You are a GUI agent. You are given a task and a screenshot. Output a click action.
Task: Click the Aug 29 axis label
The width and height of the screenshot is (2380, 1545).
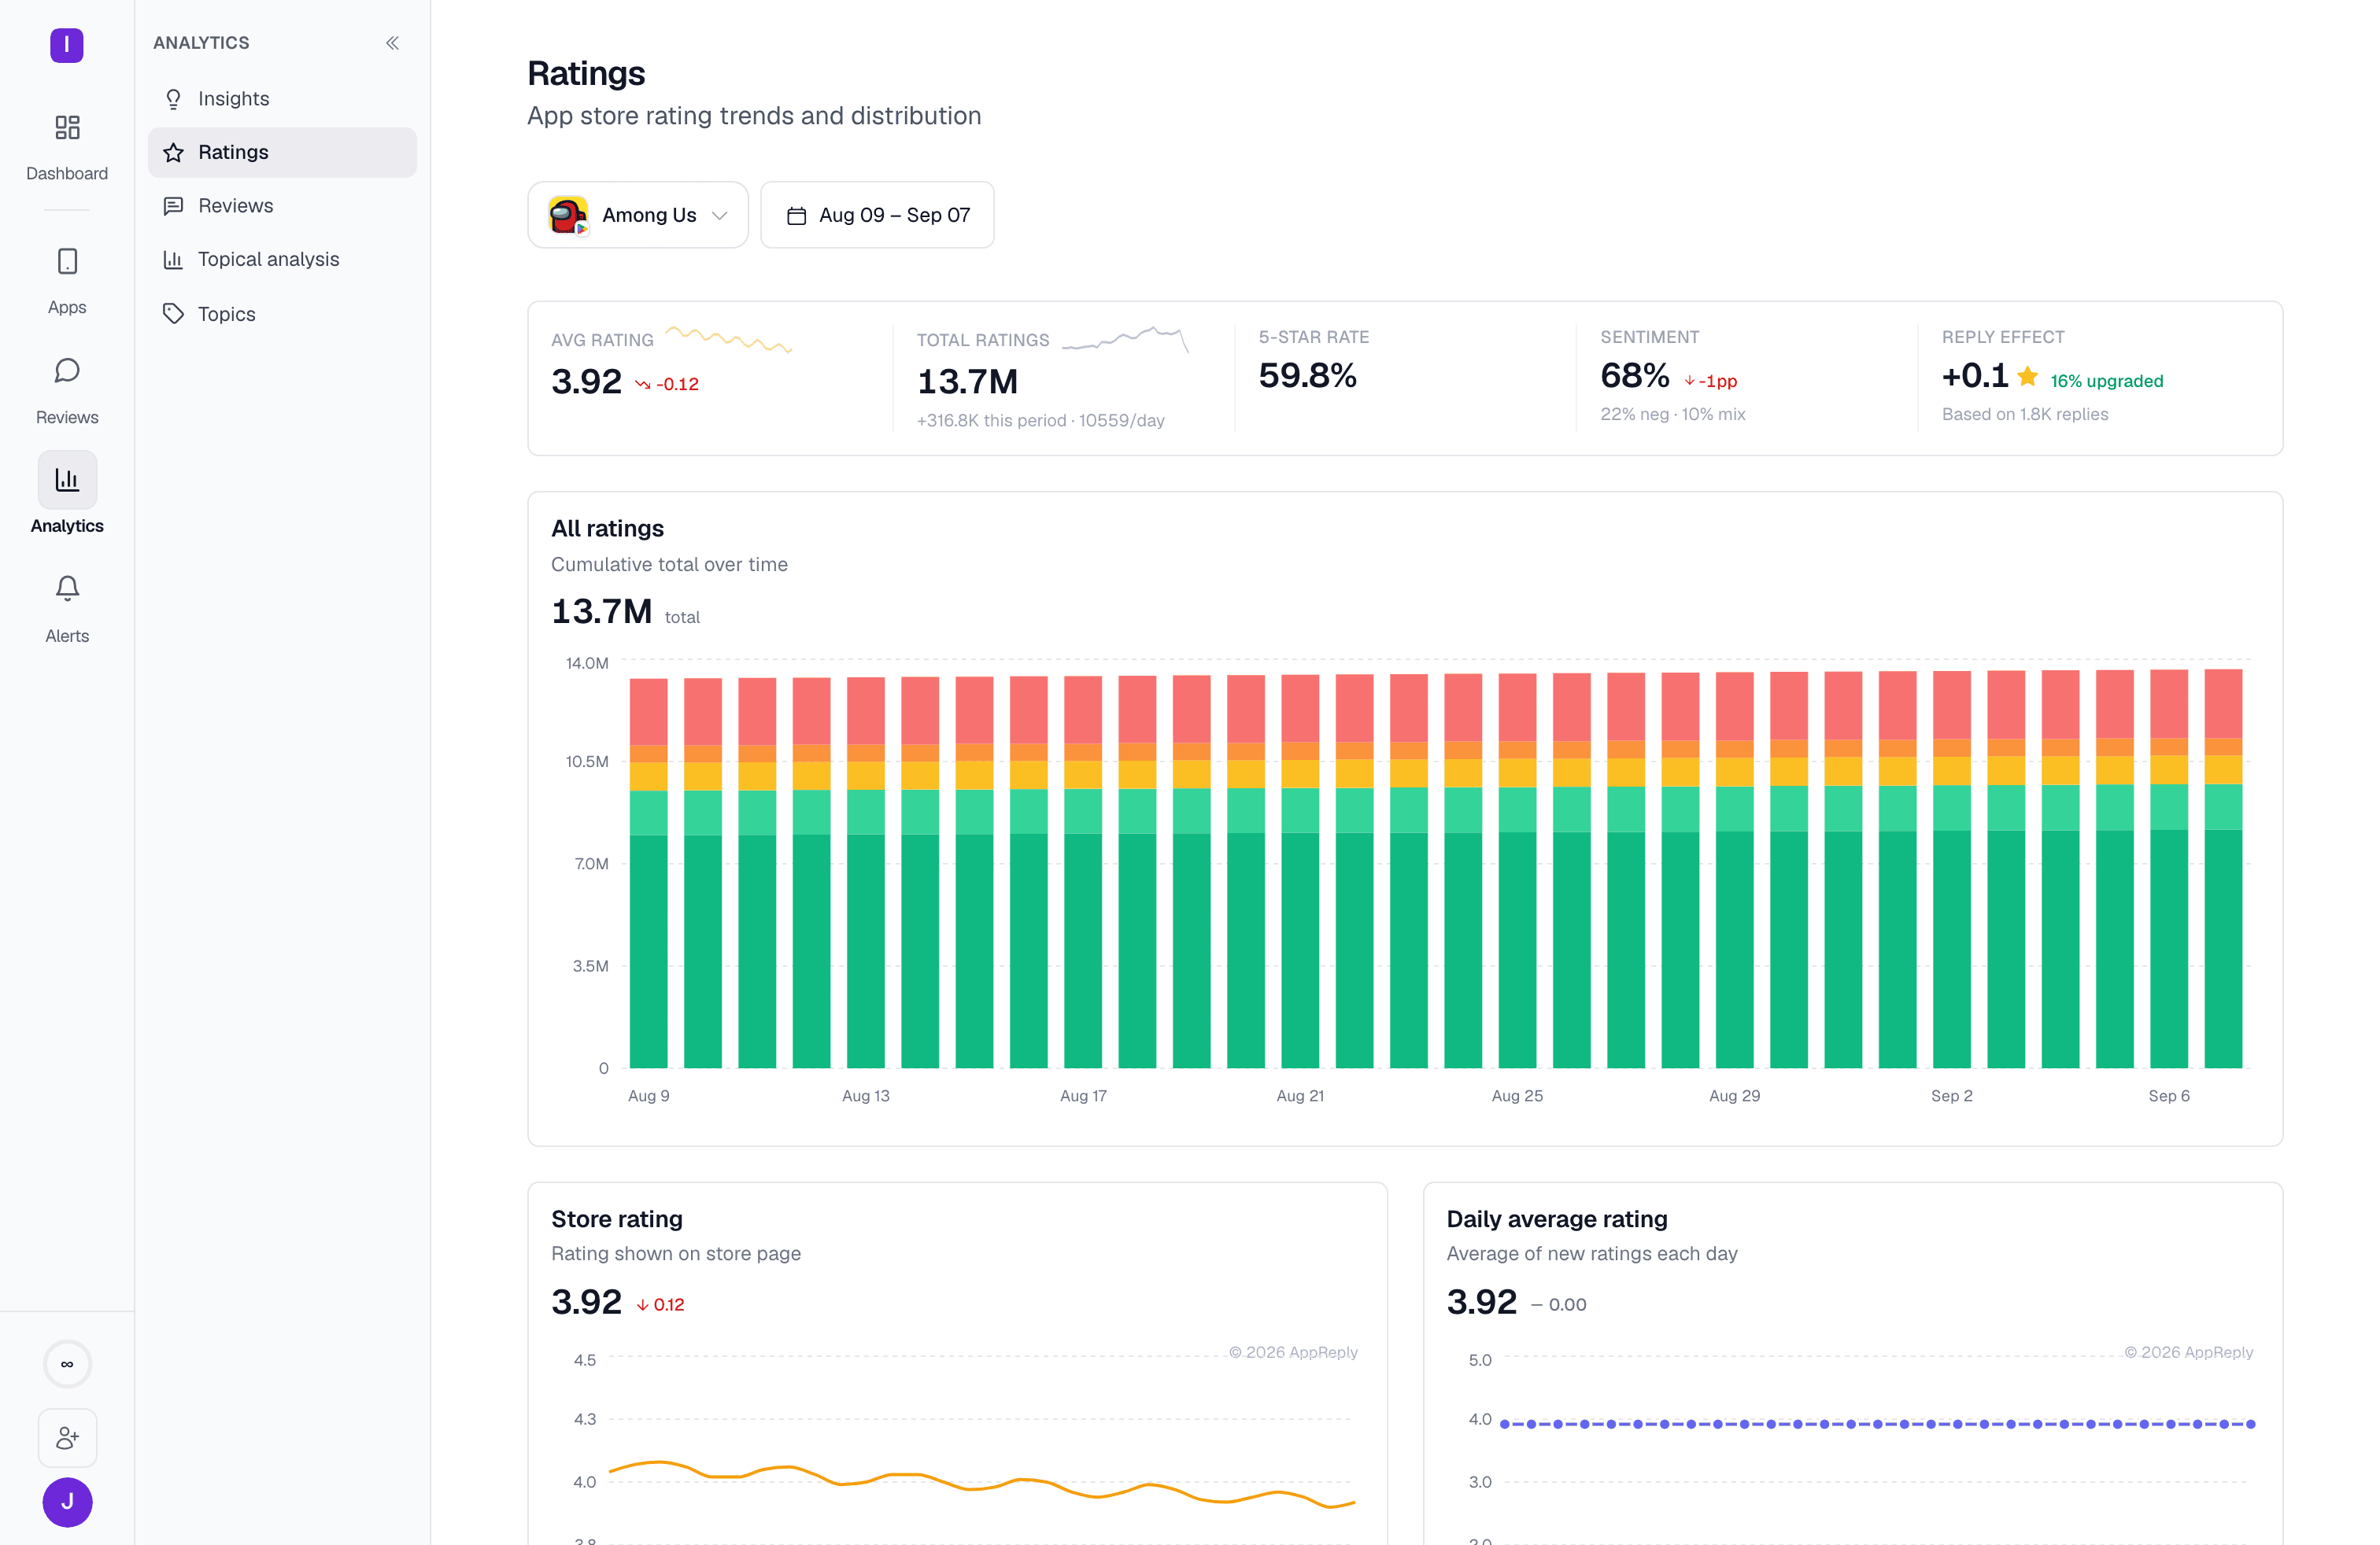[x=1734, y=1097]
